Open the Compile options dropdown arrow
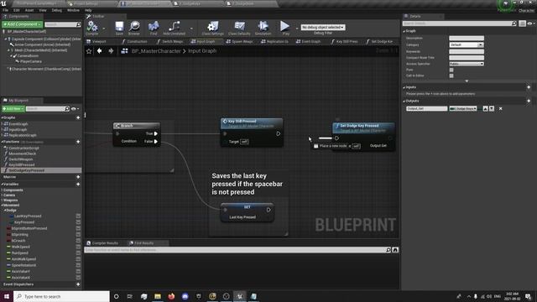 point(104,29)
